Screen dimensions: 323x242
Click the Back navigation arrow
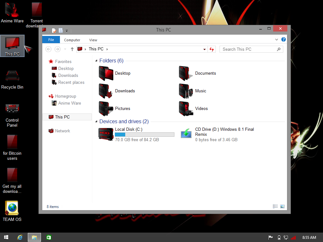tap(48, 49)
